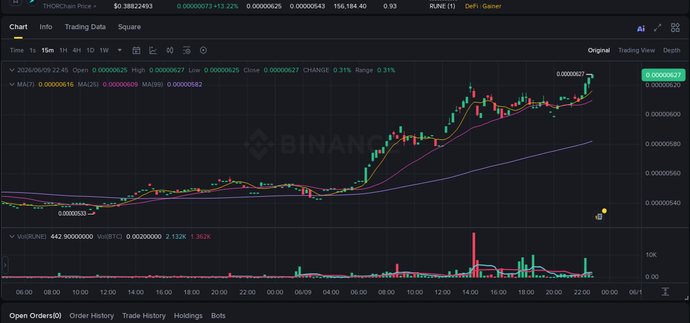This screenshot has height=323, width=690.
Task: Expand the more time intervals dropdown arrow
Action: [x=120, y=50]
